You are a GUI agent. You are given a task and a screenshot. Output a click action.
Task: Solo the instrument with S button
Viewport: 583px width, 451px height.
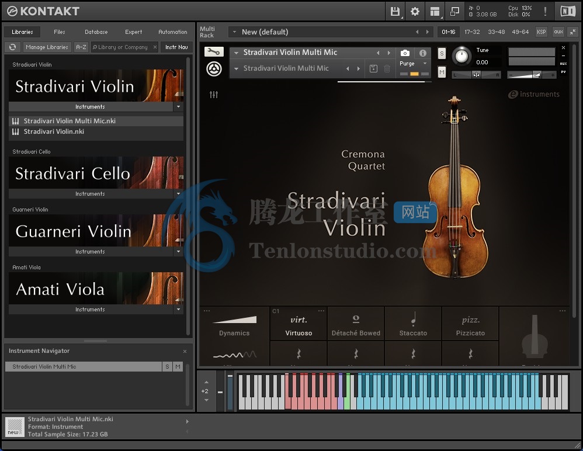442,54
